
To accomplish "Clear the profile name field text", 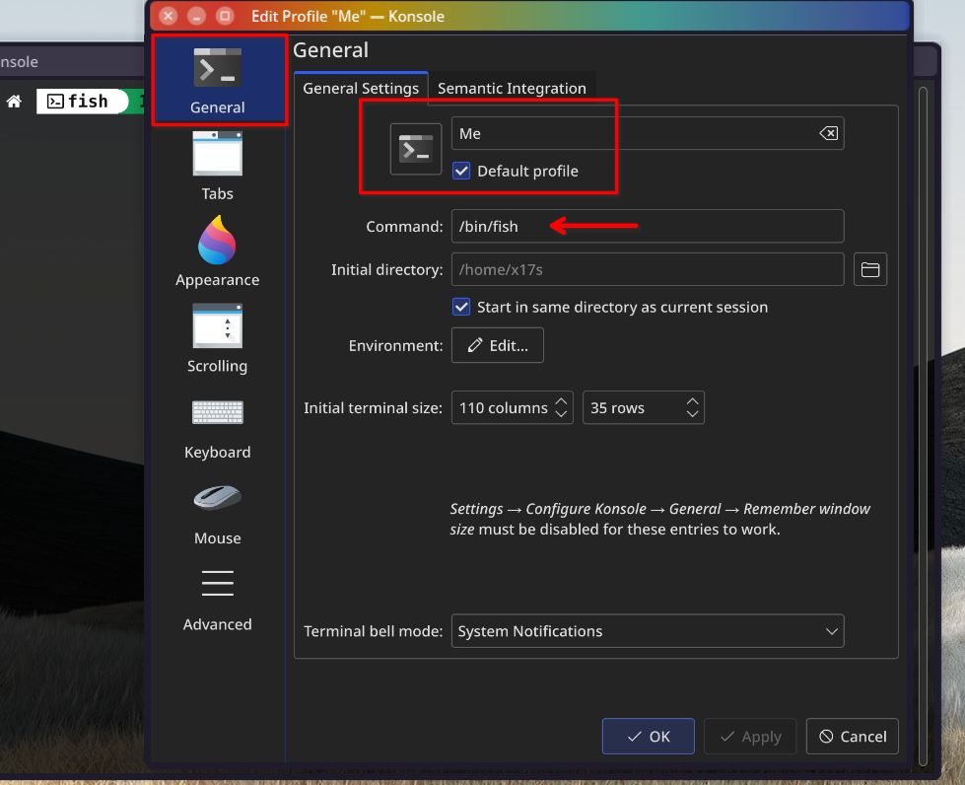I will coord(829,133).
